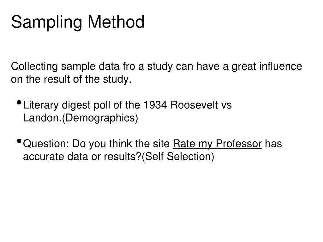The width and height of the screenshot is (323, 242).
Task: Click the word Landon
Action: 42,118
